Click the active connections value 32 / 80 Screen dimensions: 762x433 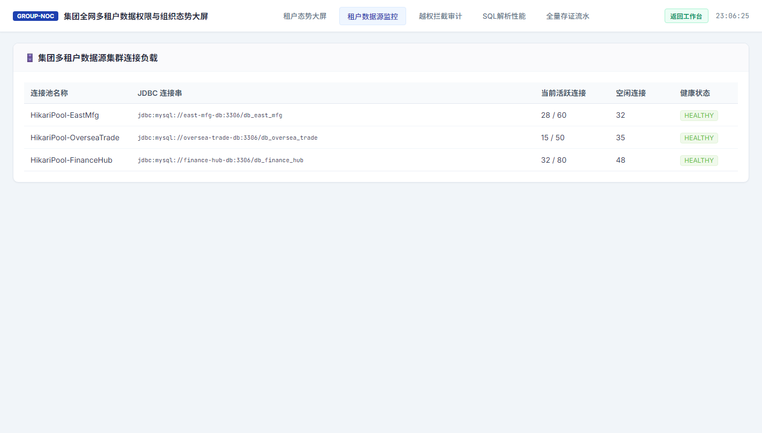(554, 160)
